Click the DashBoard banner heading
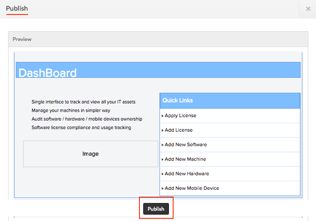Viewport: 316px width, 221px height. [47, 73]
